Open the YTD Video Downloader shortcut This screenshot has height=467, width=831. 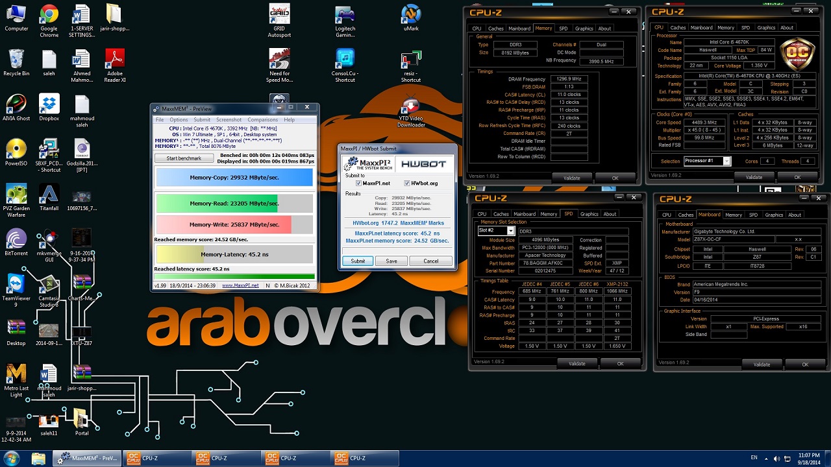click(x=410, y=107)
